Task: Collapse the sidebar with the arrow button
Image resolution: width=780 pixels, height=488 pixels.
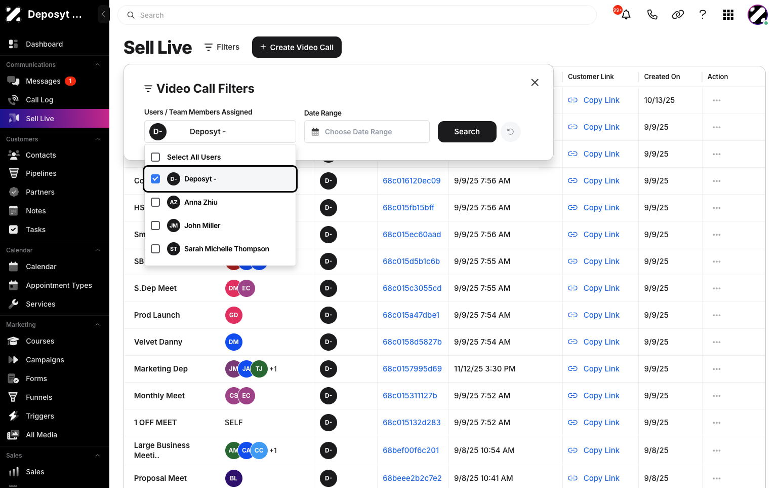Action: (x=103, y=14)
